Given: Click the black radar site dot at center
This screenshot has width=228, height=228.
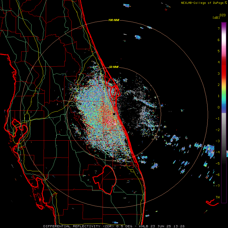Looking at the screenshot, I should click(114, 114).
